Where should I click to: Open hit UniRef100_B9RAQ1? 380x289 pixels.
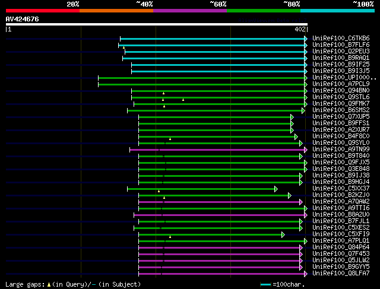click(x=341, y=58)
